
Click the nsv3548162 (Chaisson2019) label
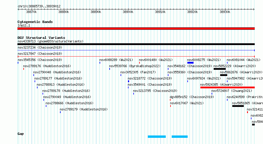(x=190, y=66)
